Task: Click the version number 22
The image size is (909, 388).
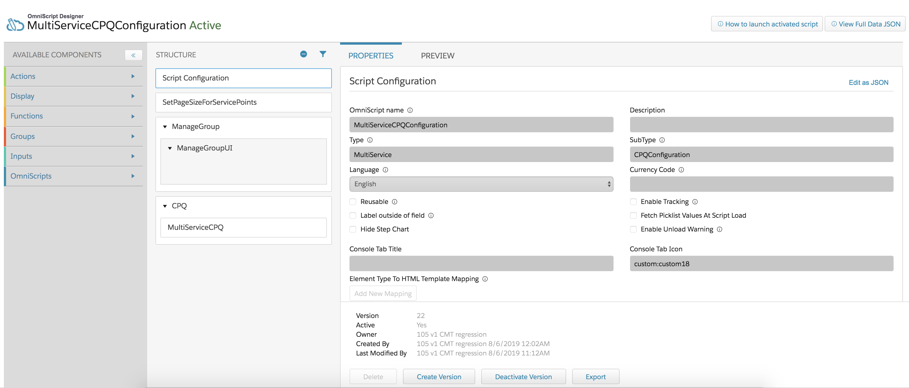Action: (x=421, y=316)
